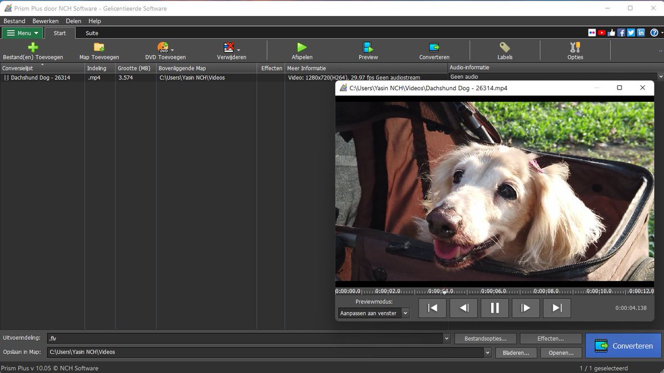Pause the video preview playback
Viewport: 664px width, 373px height.
[495, 308]
